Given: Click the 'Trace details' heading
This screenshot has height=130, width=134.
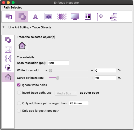Looking at the screenshot, I should [26, 57].
